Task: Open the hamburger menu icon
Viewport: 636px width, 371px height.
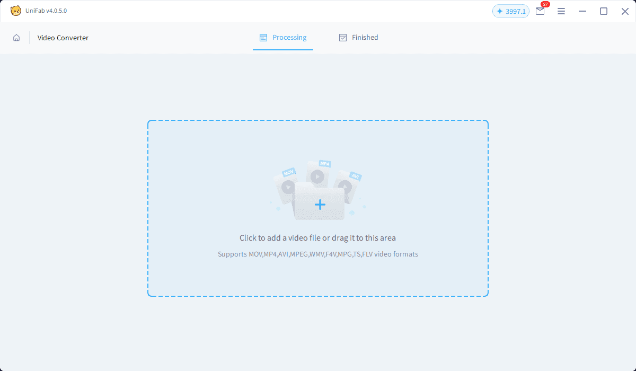Action: coord(561,11)
